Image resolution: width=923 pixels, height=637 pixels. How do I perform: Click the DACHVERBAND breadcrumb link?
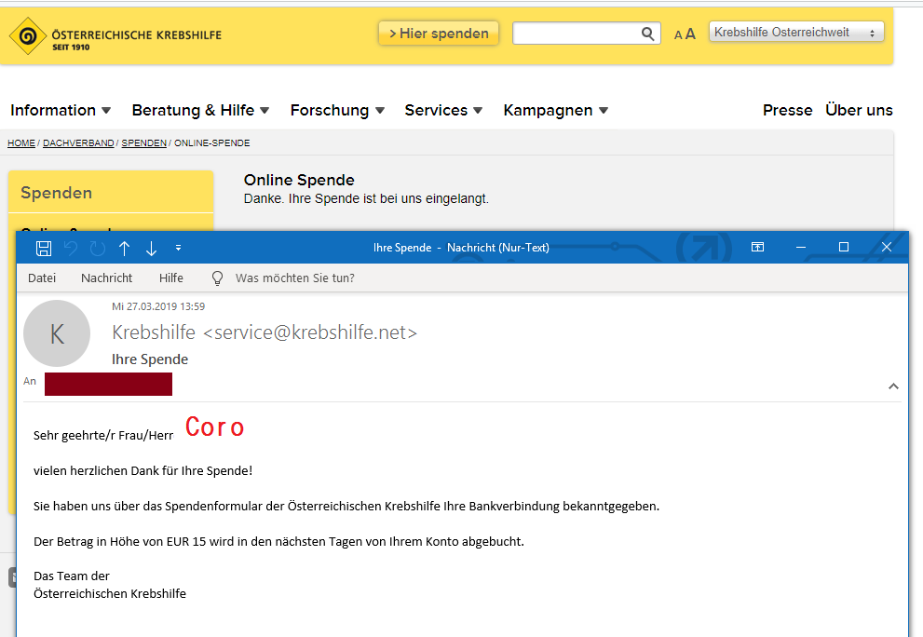(78, 143)
